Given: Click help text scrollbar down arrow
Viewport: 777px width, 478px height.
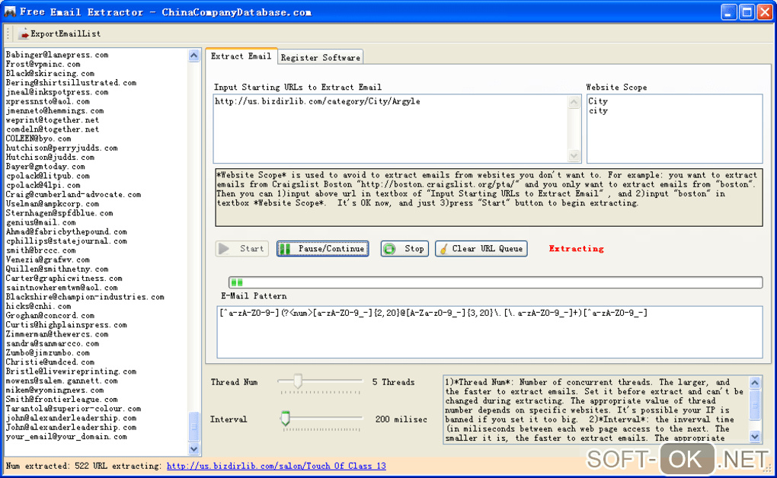Looking at the screenshot, I should point(755,436).
